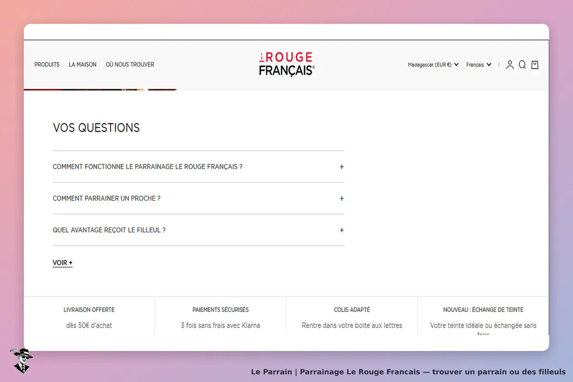Click the PAIEMENTS SÉCURISÉS heading
This screenshot has width=573, height=382.
pyautogui.click(x=221, y=310)
